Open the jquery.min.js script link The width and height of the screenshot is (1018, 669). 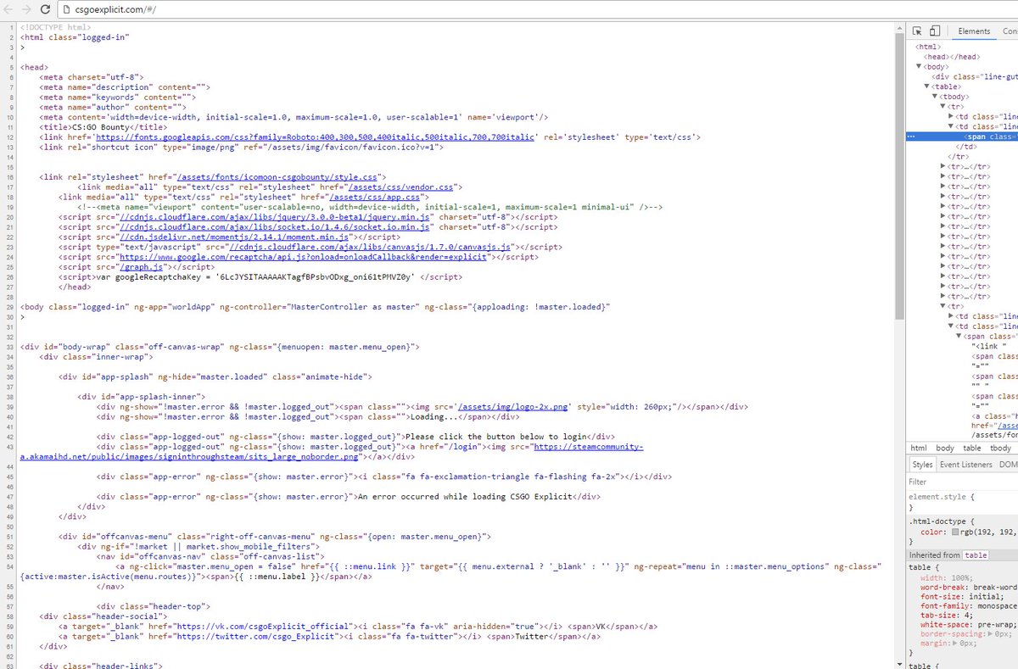(276, 217)
